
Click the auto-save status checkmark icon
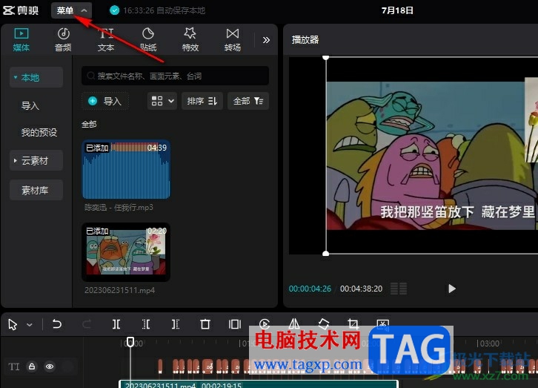pos(114,10)
